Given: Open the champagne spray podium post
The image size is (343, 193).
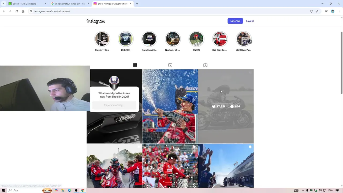Looking at the screenshot, I should pos(170,106).
